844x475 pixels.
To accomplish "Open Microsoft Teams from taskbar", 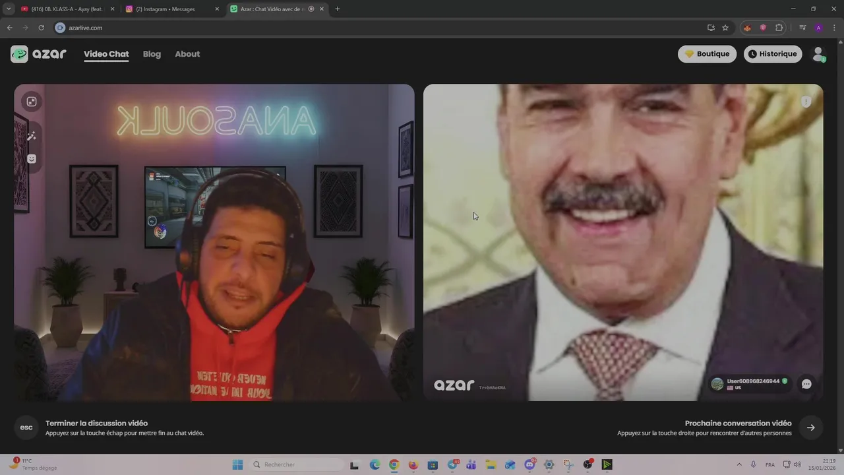I will point(471,464).
